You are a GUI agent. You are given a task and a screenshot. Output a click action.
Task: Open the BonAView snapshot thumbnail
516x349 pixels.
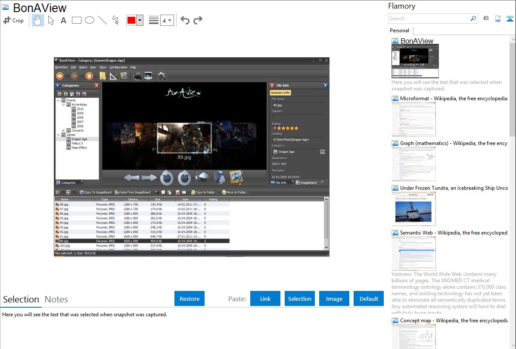415,61
